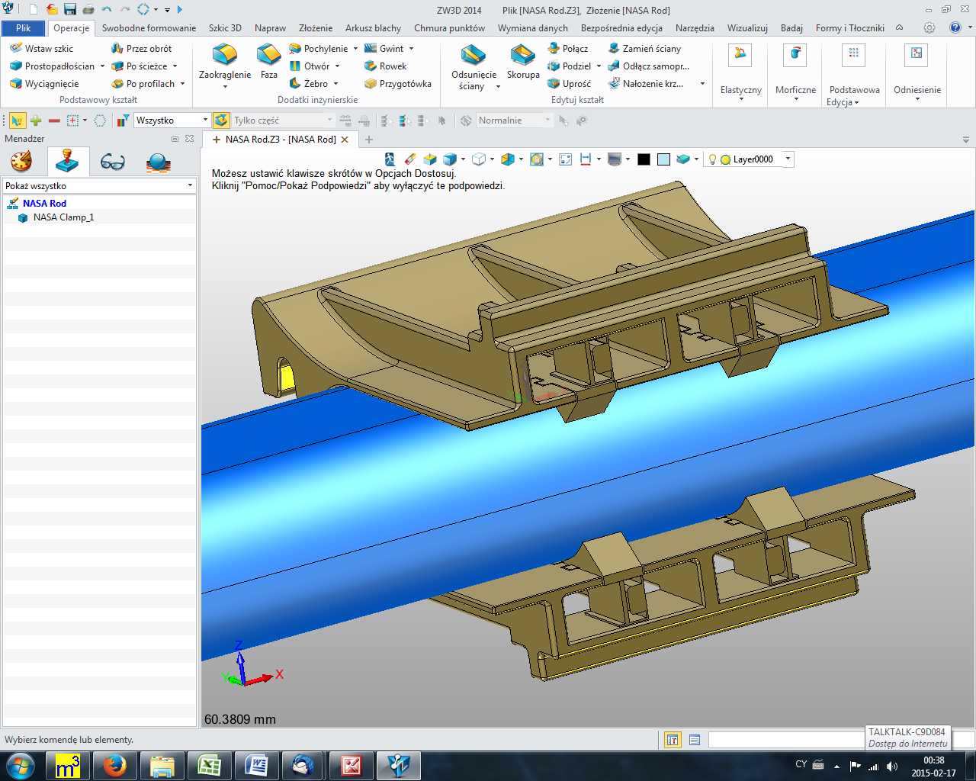Select the Morficzne morph tool
This screenshot has height=781, width=976.
point(795,71)
